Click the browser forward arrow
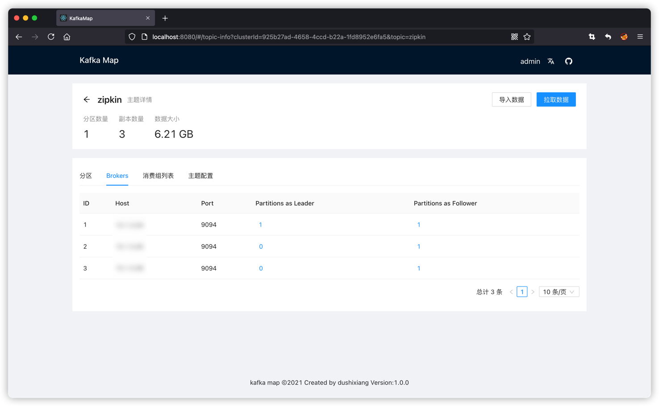Image resolution: width=659 pixels, height=406 pixels. point(35,37)
